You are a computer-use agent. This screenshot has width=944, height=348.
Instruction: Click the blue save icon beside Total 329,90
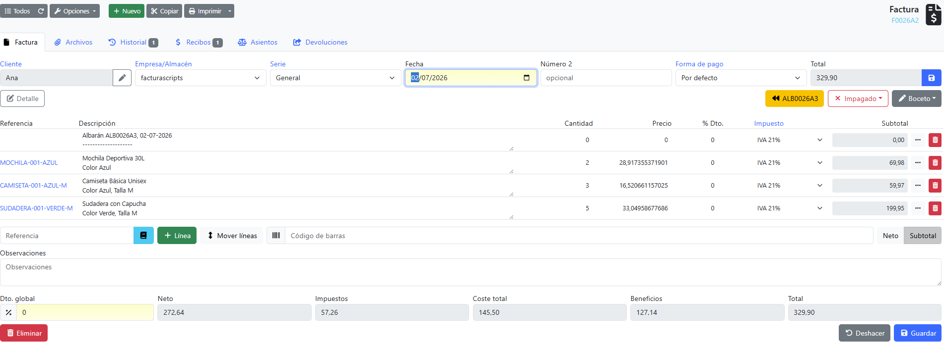931,78
